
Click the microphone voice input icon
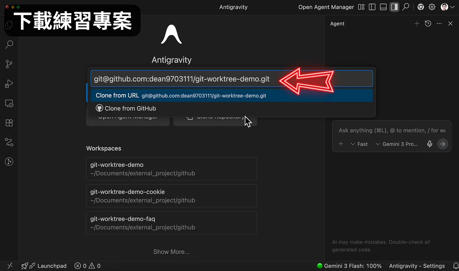429,144
